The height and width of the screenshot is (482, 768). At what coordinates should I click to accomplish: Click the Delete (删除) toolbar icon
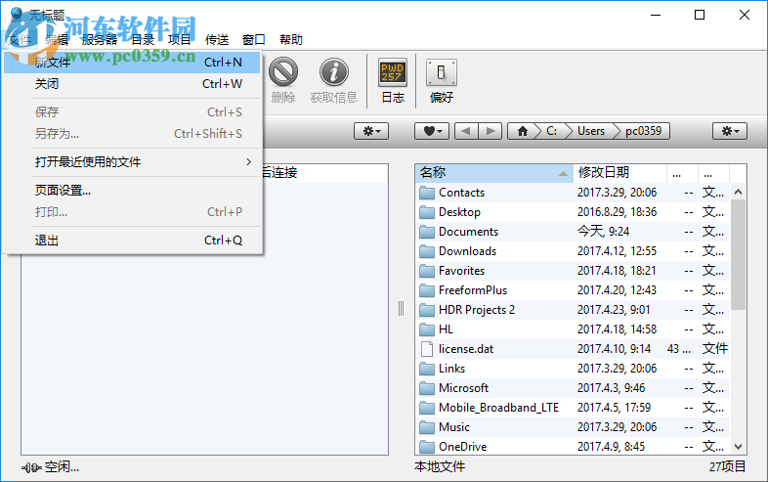(x=283, y=72)
